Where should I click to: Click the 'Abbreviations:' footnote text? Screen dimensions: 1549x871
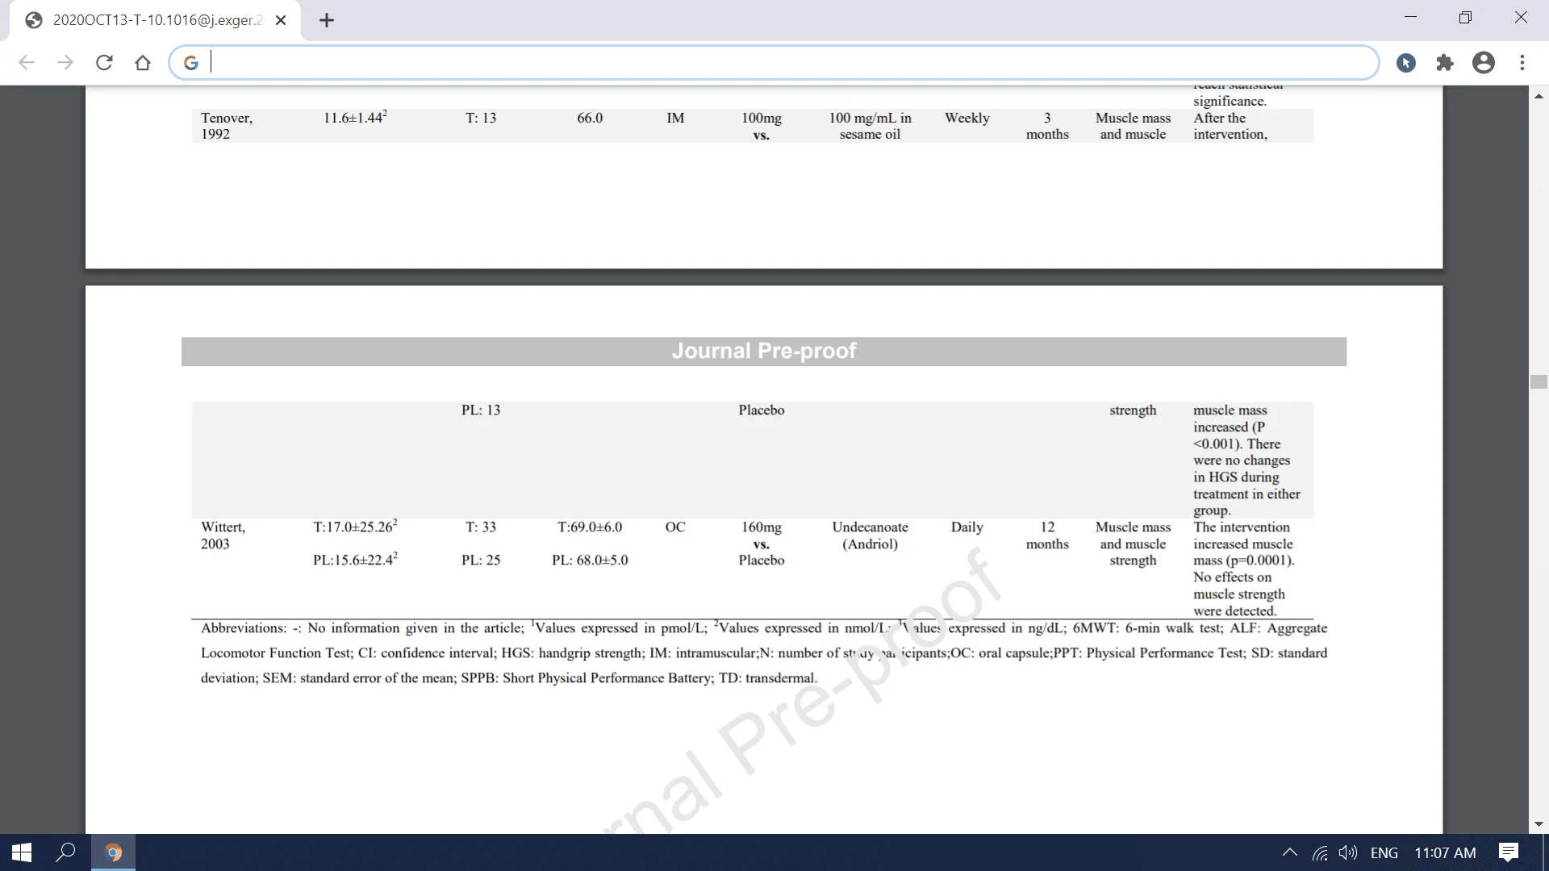pyautogui.click(x=244, y=628)
